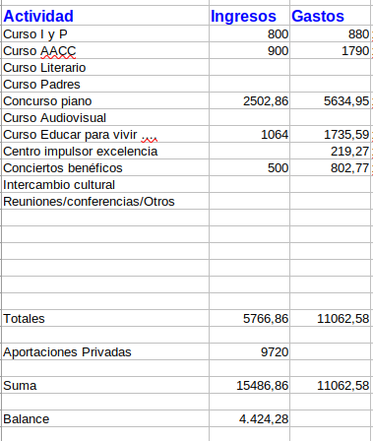Select the Centro impulsor excelencia cell
The image size is (373, 441).
coord(105,151)
